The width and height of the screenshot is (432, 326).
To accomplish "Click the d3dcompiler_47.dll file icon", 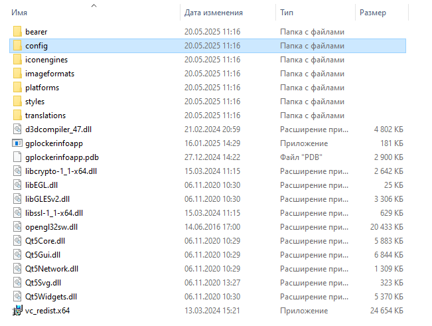I will point(17,129).
